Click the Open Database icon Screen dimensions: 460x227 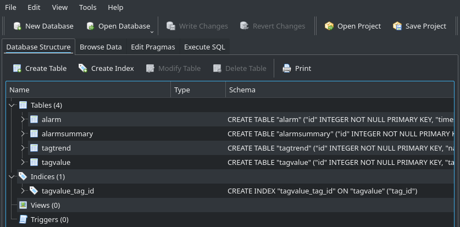coord(90,26)
